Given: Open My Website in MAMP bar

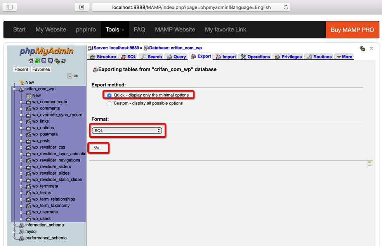Looking at the screenshot, I should point(51,29).
